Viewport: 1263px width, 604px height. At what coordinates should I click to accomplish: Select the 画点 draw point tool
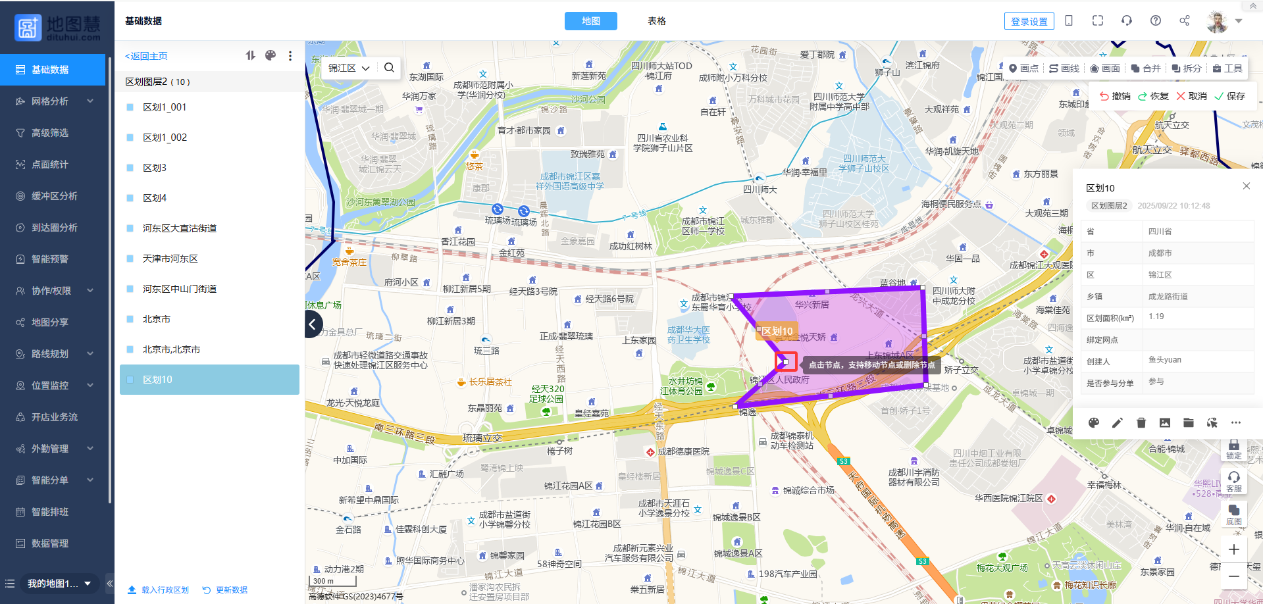pos(1023,68)
